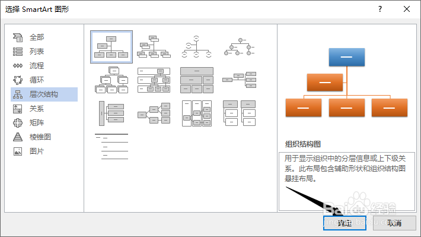Viewport: 421px width, 237px height.
Task: Confirm selection with the 确定 button
Action: point(345,223)
